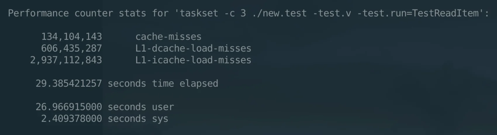The width and height of the screenshot is (497, 135).
Task: Click the count 2,937,112,843
Action: 66,60
